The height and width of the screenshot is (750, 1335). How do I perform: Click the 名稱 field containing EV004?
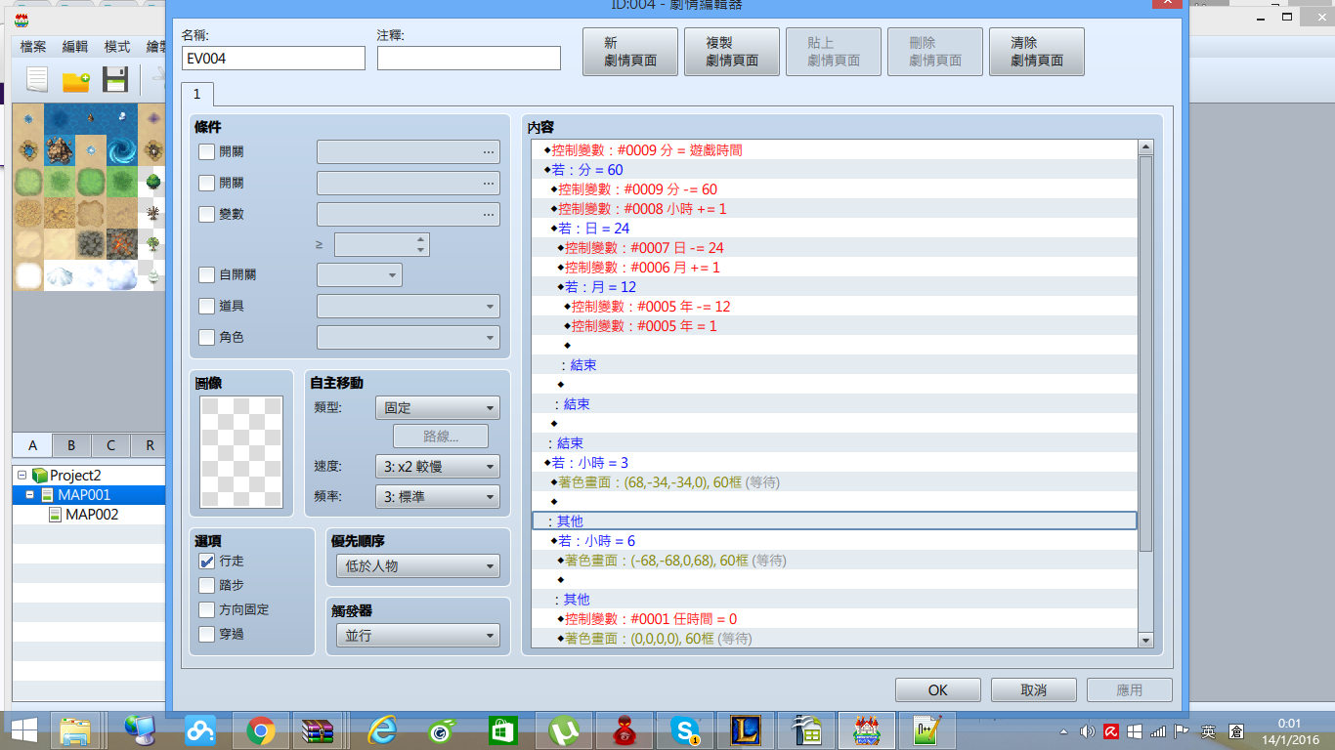(274, 59)
